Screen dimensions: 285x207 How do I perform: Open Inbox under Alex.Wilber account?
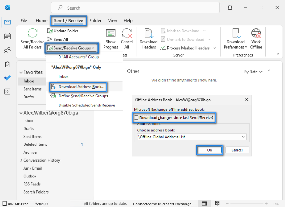[x=28, y=121]
